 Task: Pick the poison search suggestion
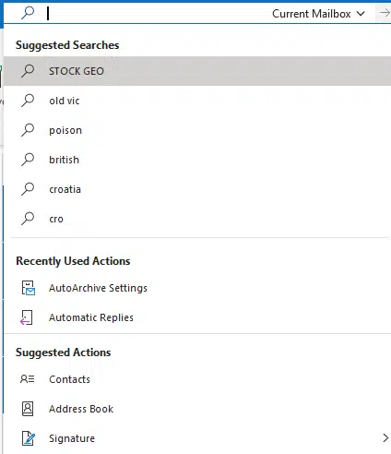[x=197, y=130]
